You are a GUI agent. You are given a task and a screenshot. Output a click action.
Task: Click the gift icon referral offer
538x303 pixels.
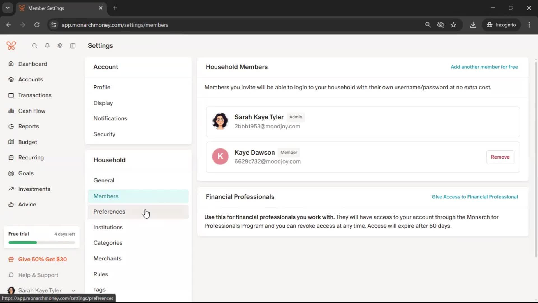pyautogui.click(x=11, y=260)
